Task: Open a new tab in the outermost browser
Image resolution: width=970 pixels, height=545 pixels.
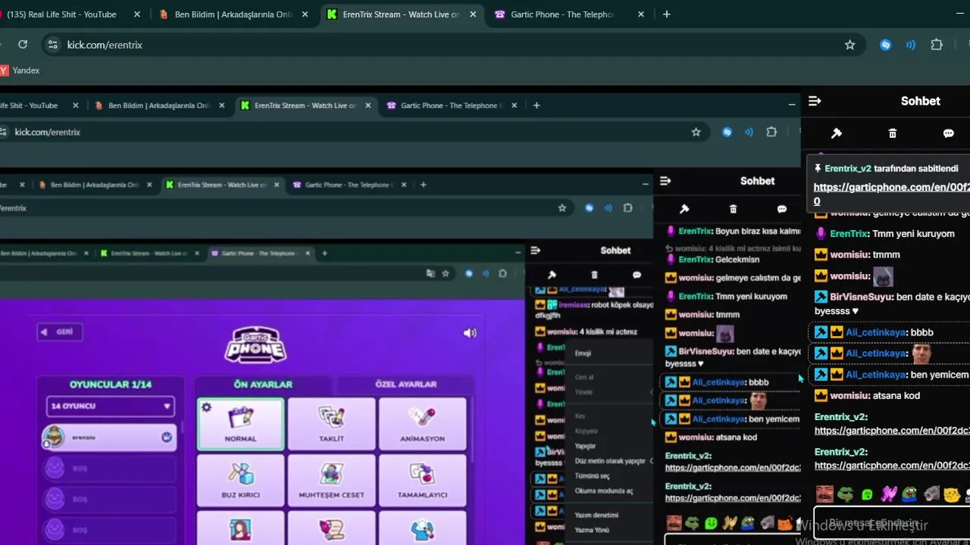Action: [667, 14]
